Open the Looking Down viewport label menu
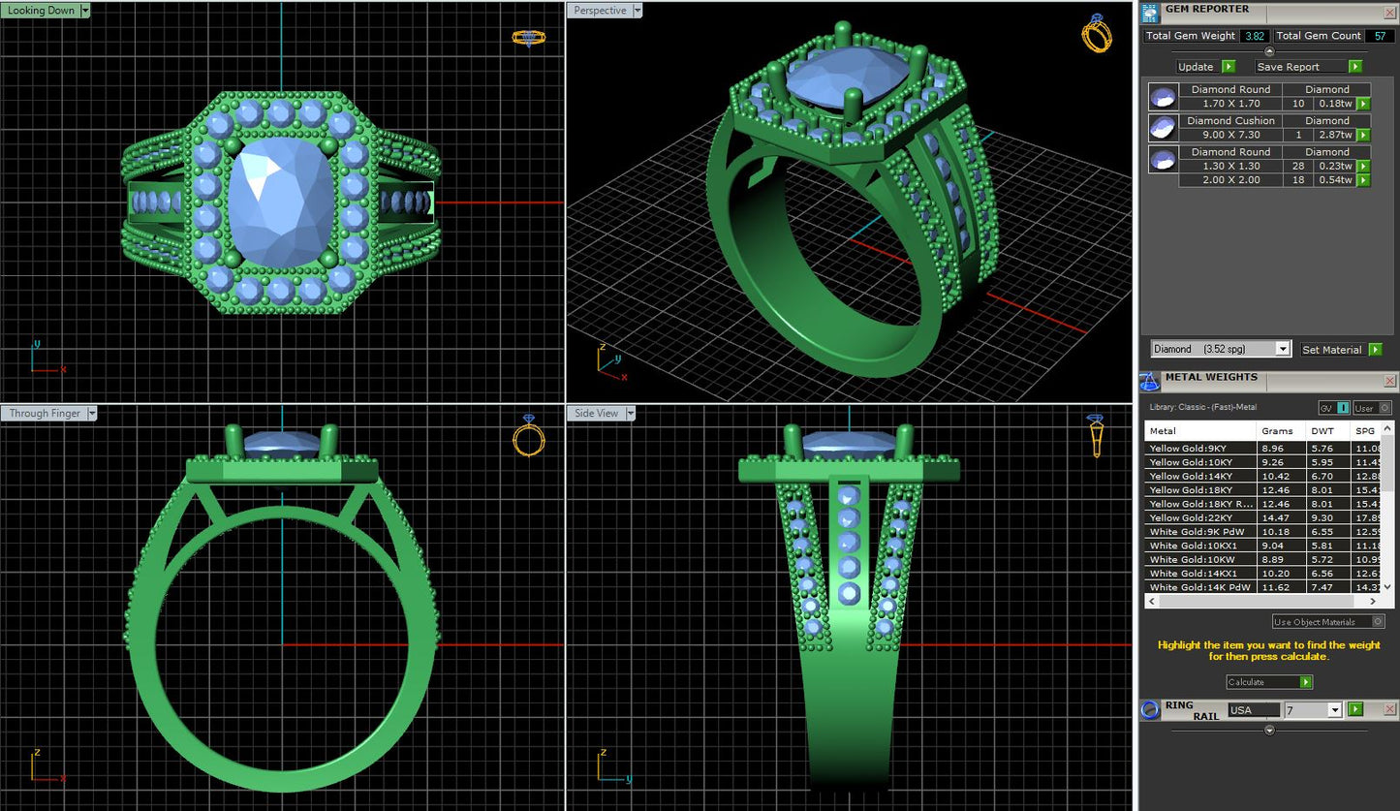1400x811 pixels. coord(85,11)
